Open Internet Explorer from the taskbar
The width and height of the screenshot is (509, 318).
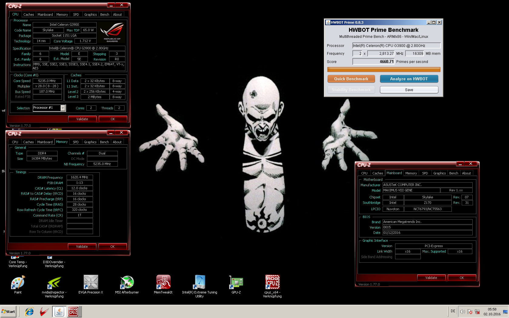[29, 311]
